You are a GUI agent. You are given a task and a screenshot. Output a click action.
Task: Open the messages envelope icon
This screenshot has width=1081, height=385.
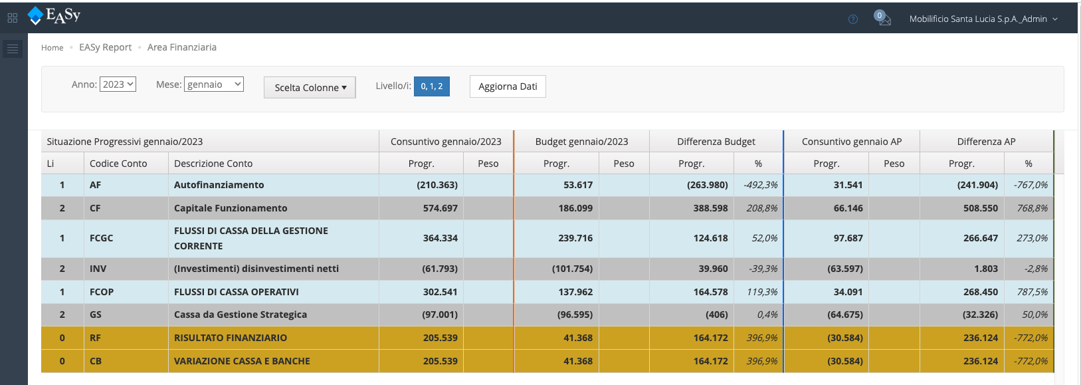[883, 19]
